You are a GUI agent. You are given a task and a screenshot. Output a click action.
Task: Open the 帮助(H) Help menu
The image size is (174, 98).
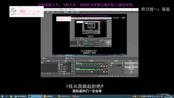click(x=77, y=12)
